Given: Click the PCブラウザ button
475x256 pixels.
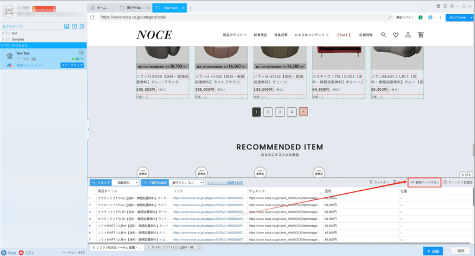Looking at the screenshot, I should [458, 18].
